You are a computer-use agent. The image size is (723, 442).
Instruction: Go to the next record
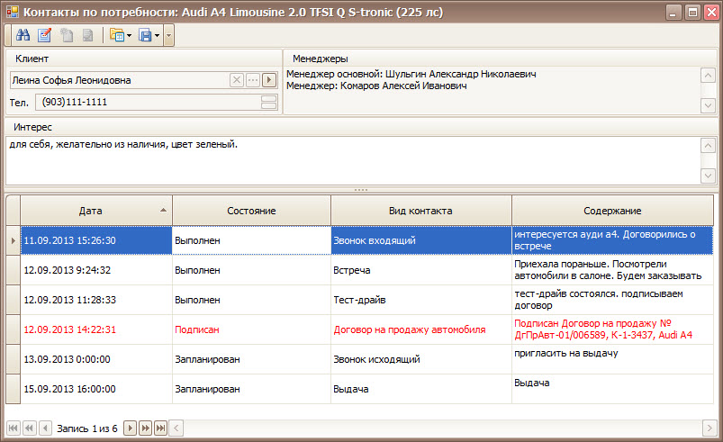pyautogui.click(x=130, y=428)
